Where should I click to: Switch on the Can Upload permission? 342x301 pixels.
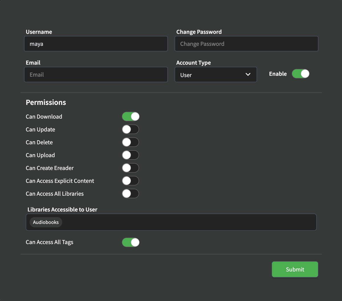click(x=131, y=155)
